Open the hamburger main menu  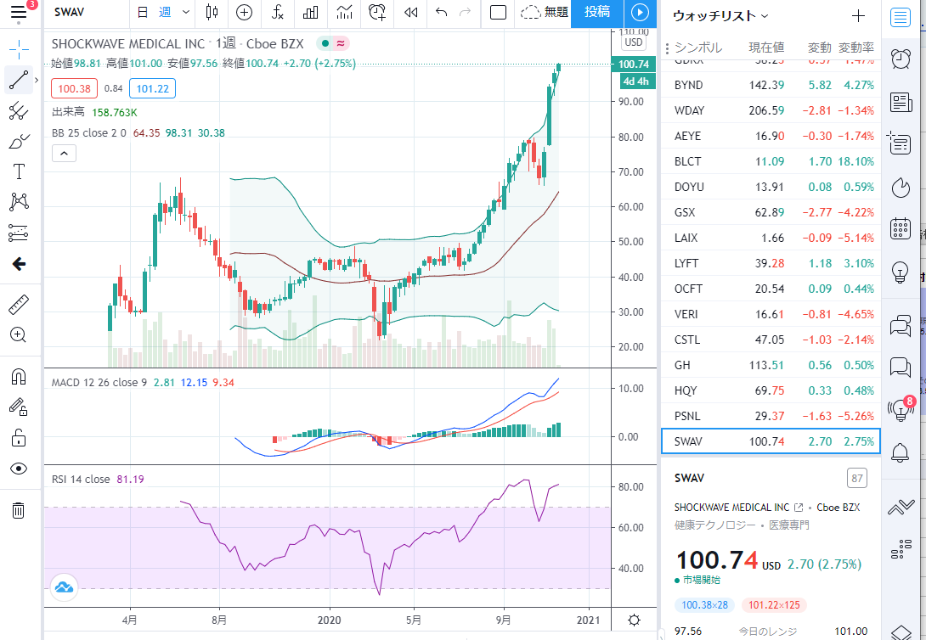[x=19, y=13]
